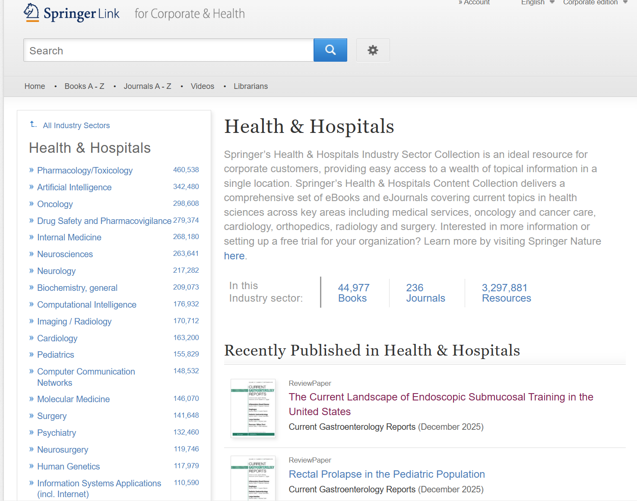The height and width of the screenshot is (501, 637).
Task: Open Journals A - Z menu item
Action: (147, 86)
